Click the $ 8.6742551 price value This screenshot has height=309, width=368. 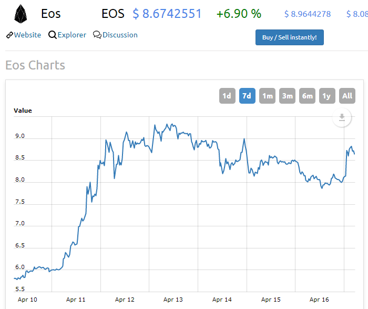[167, 14]
